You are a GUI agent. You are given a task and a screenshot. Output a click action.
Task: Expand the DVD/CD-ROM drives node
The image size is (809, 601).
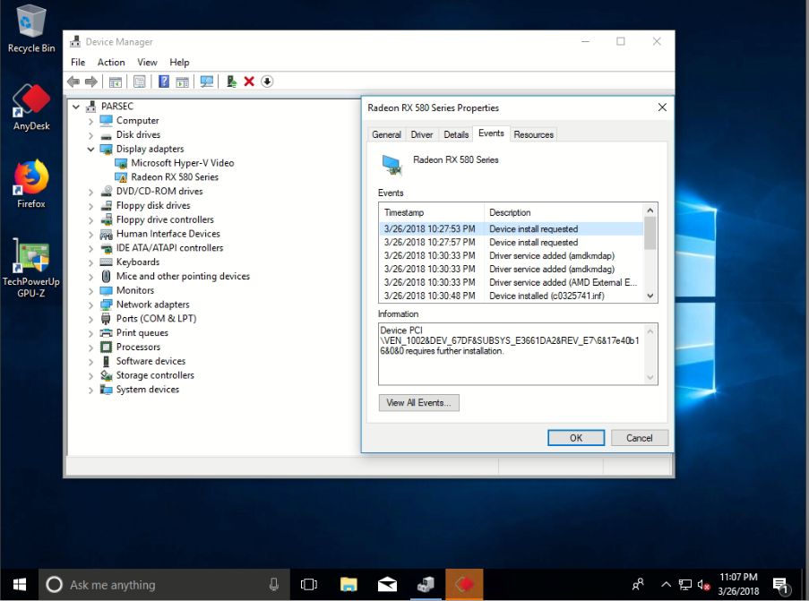(90, 192)
